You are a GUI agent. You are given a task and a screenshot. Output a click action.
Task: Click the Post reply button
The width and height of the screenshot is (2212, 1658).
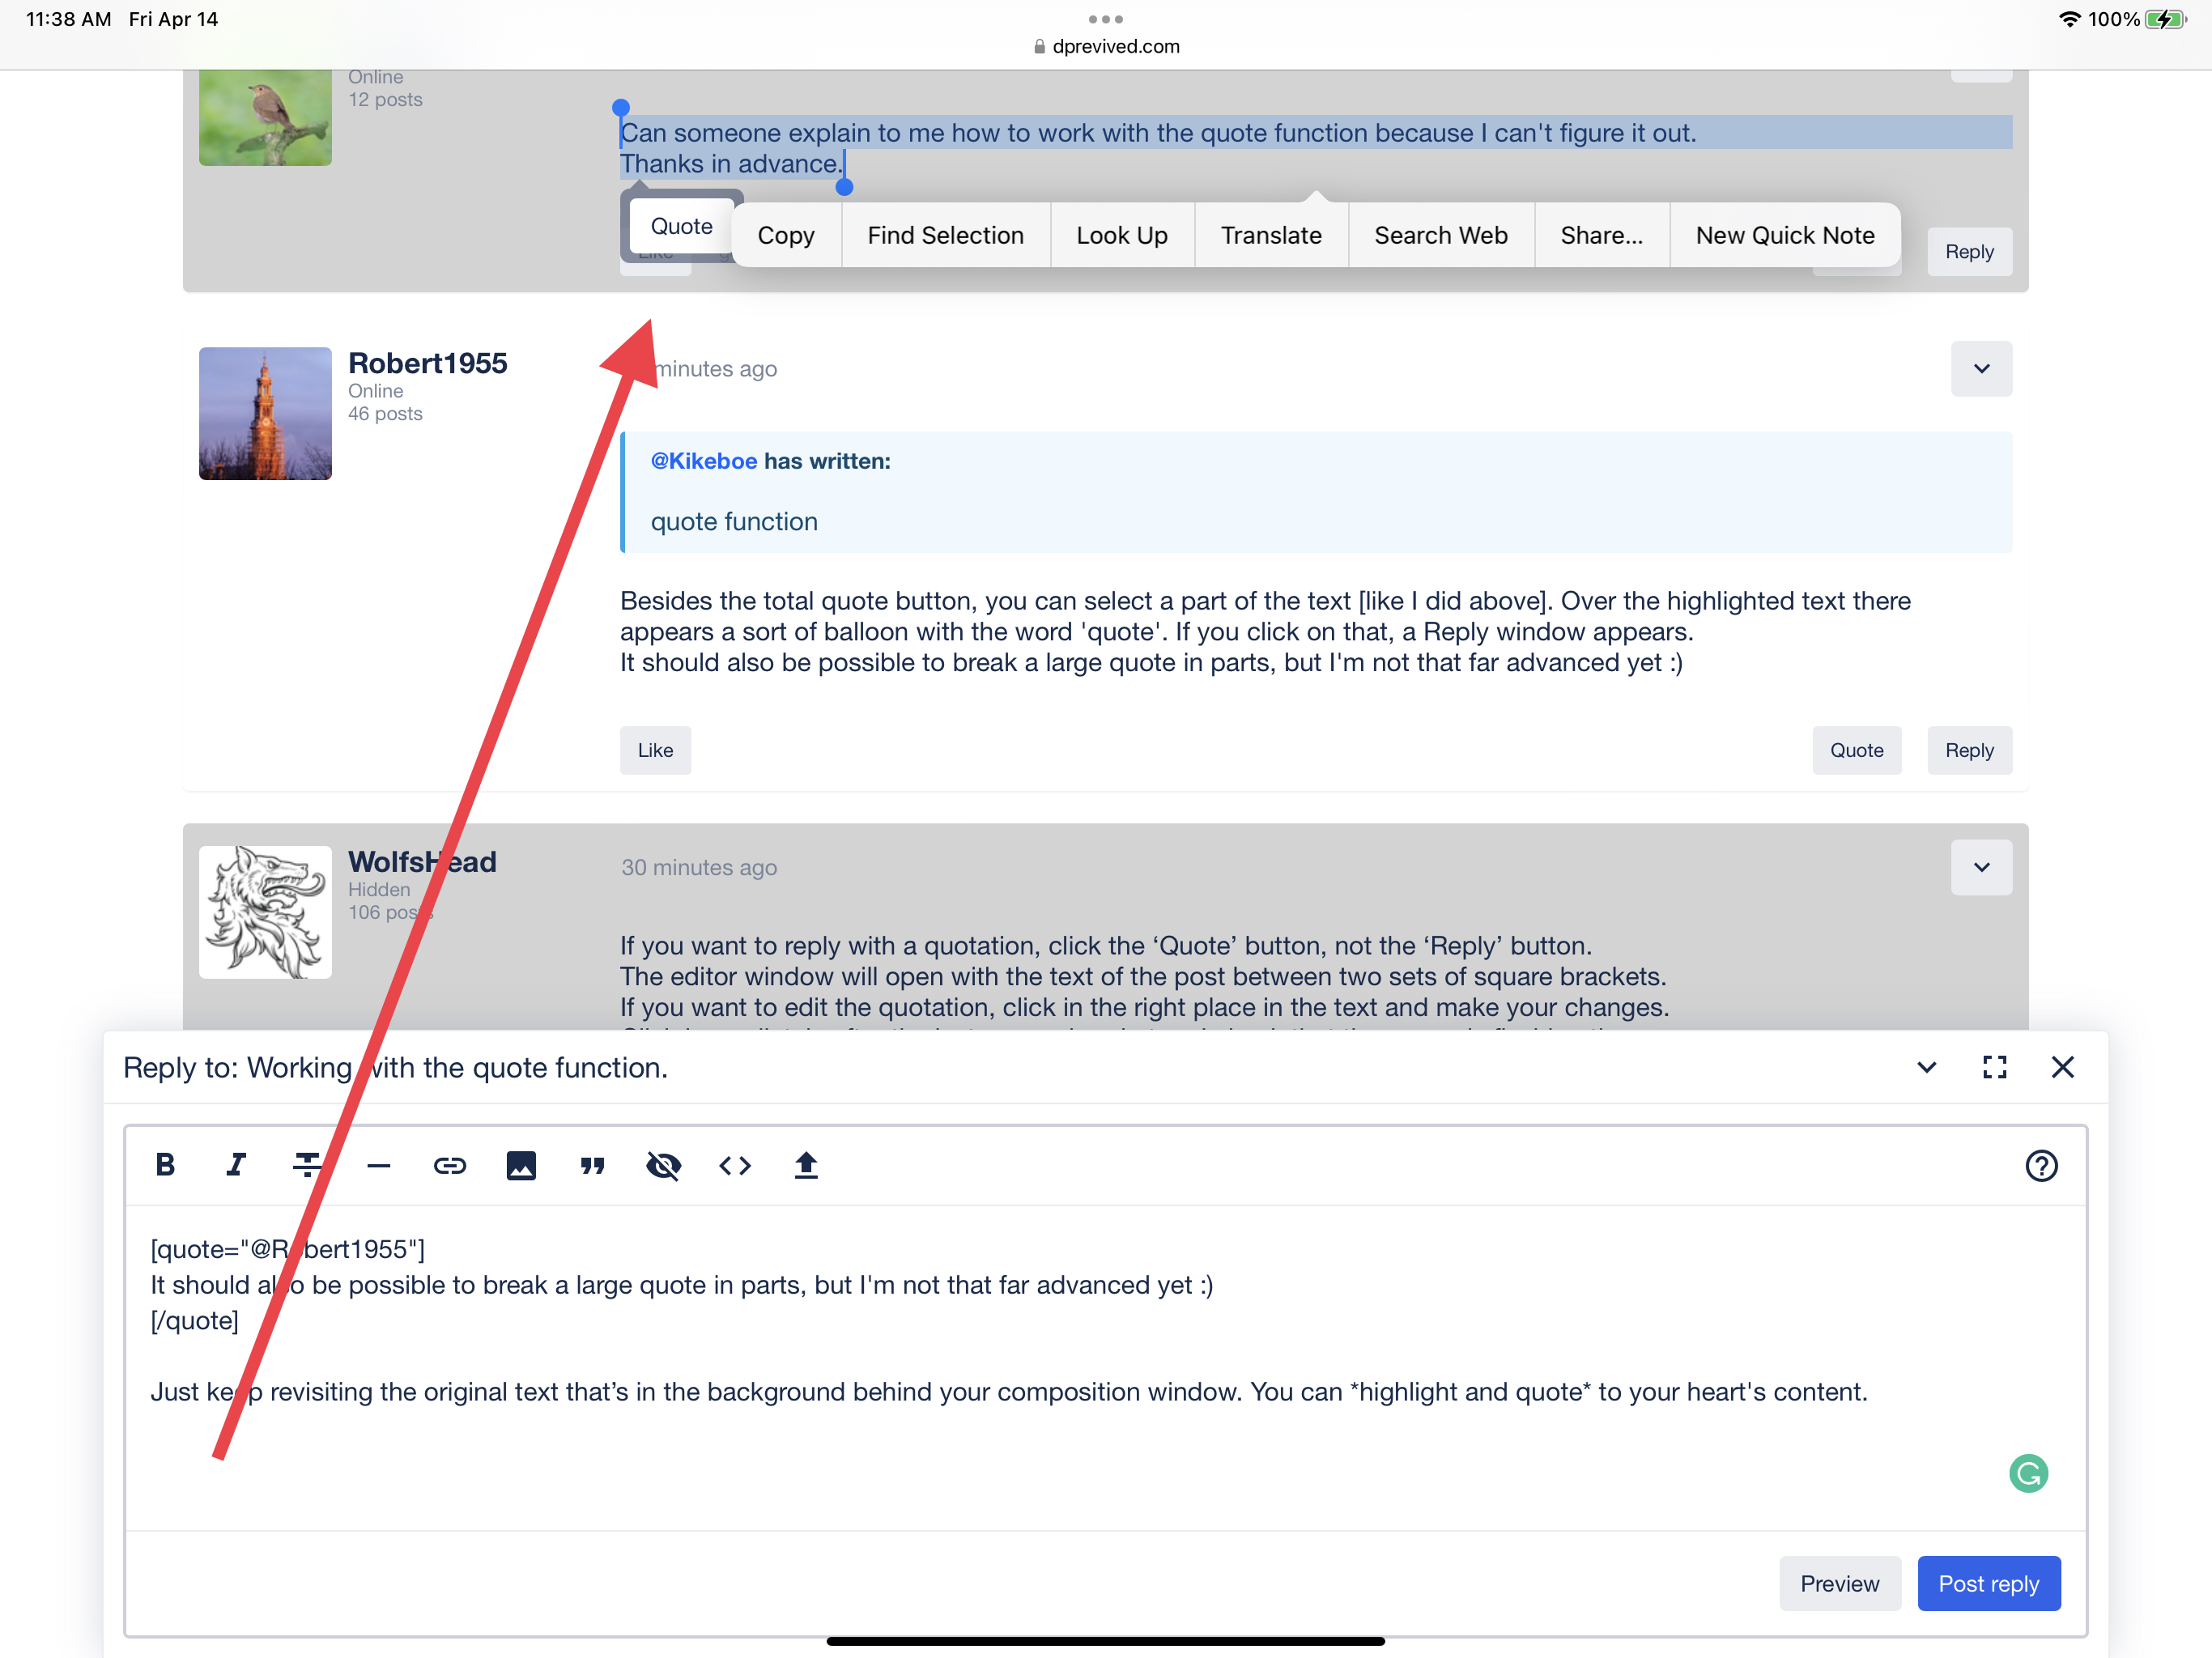click(1988, 1583)
